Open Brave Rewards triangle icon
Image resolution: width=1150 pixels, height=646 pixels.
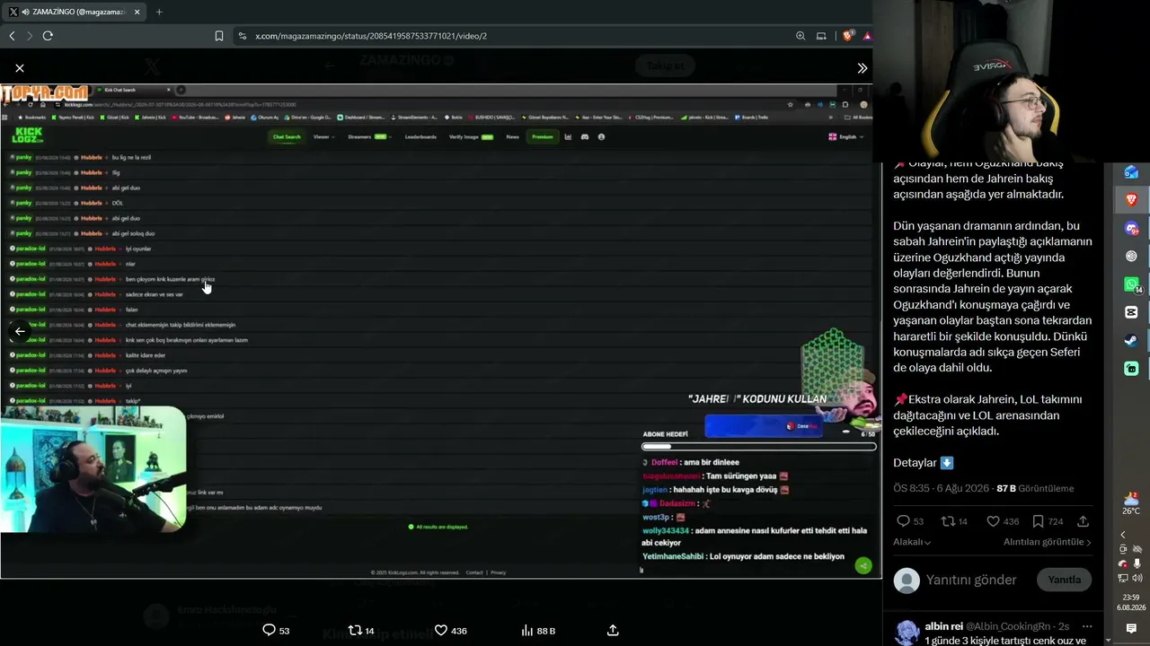click(x=867, y=36)
